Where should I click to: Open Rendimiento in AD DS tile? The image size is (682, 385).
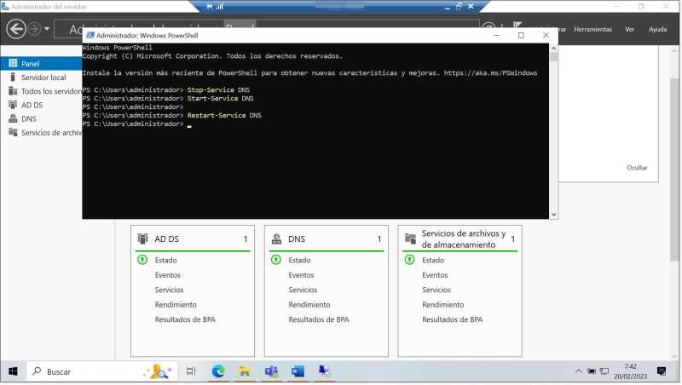[176, 305]
